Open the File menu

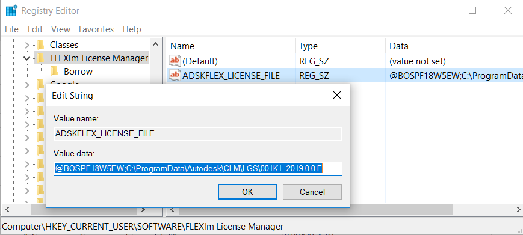11,29
